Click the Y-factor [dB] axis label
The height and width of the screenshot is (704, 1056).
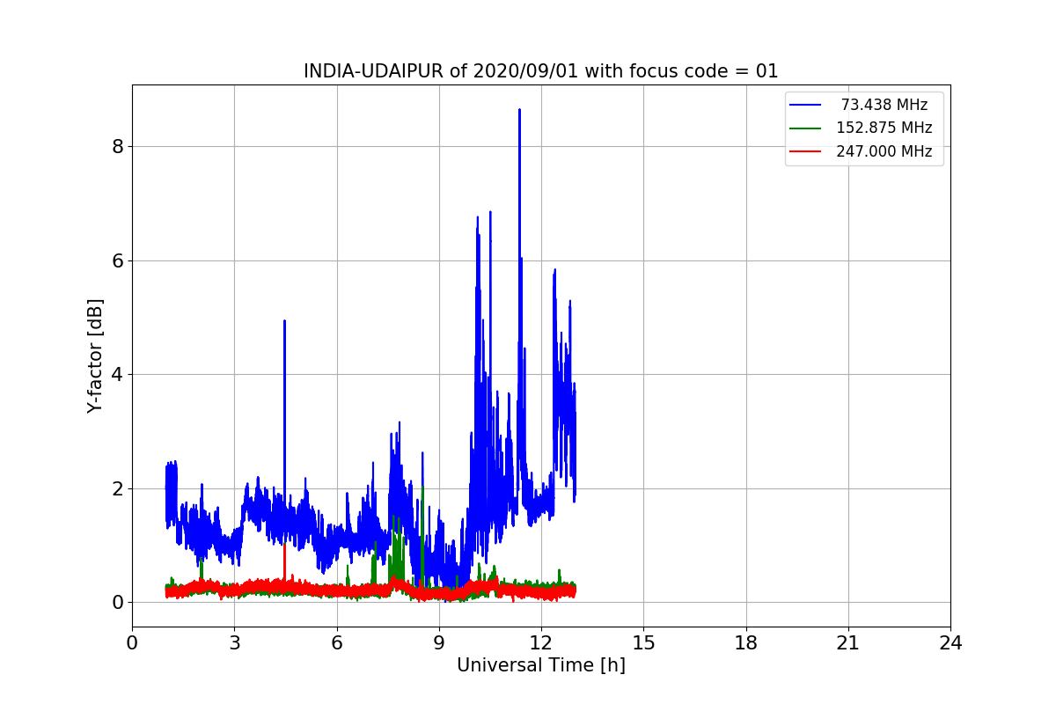tap(95, 356)
